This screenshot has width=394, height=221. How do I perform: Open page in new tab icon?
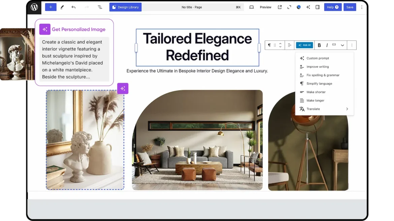click(x=280, y=7)
